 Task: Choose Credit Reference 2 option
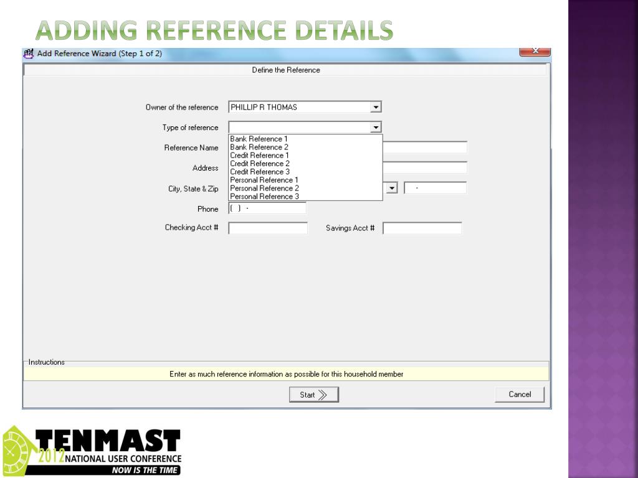[260, 164]
